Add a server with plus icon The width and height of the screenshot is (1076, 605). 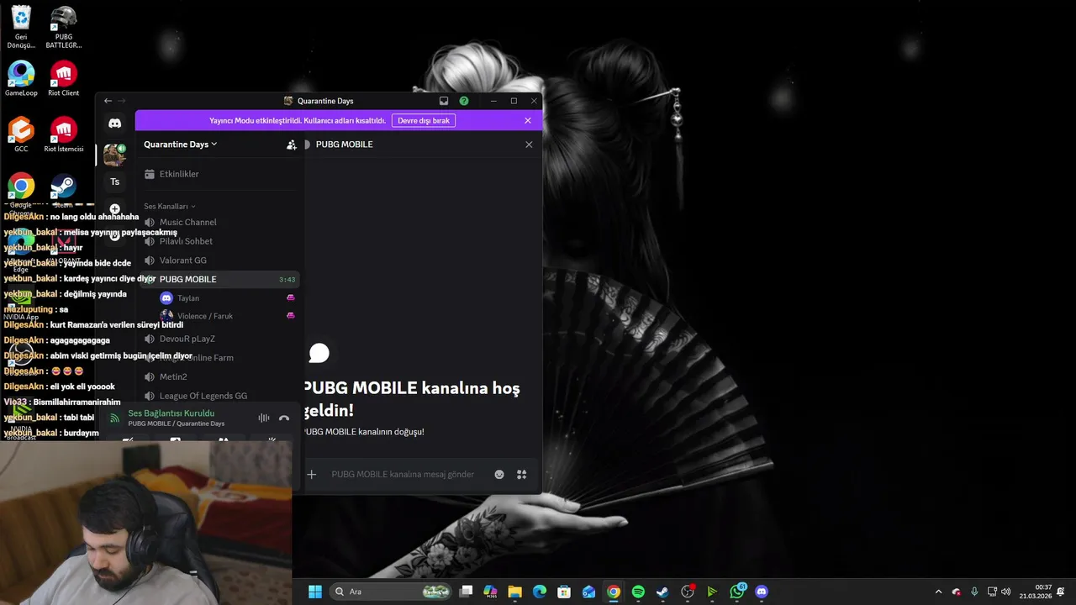(115, 208)
